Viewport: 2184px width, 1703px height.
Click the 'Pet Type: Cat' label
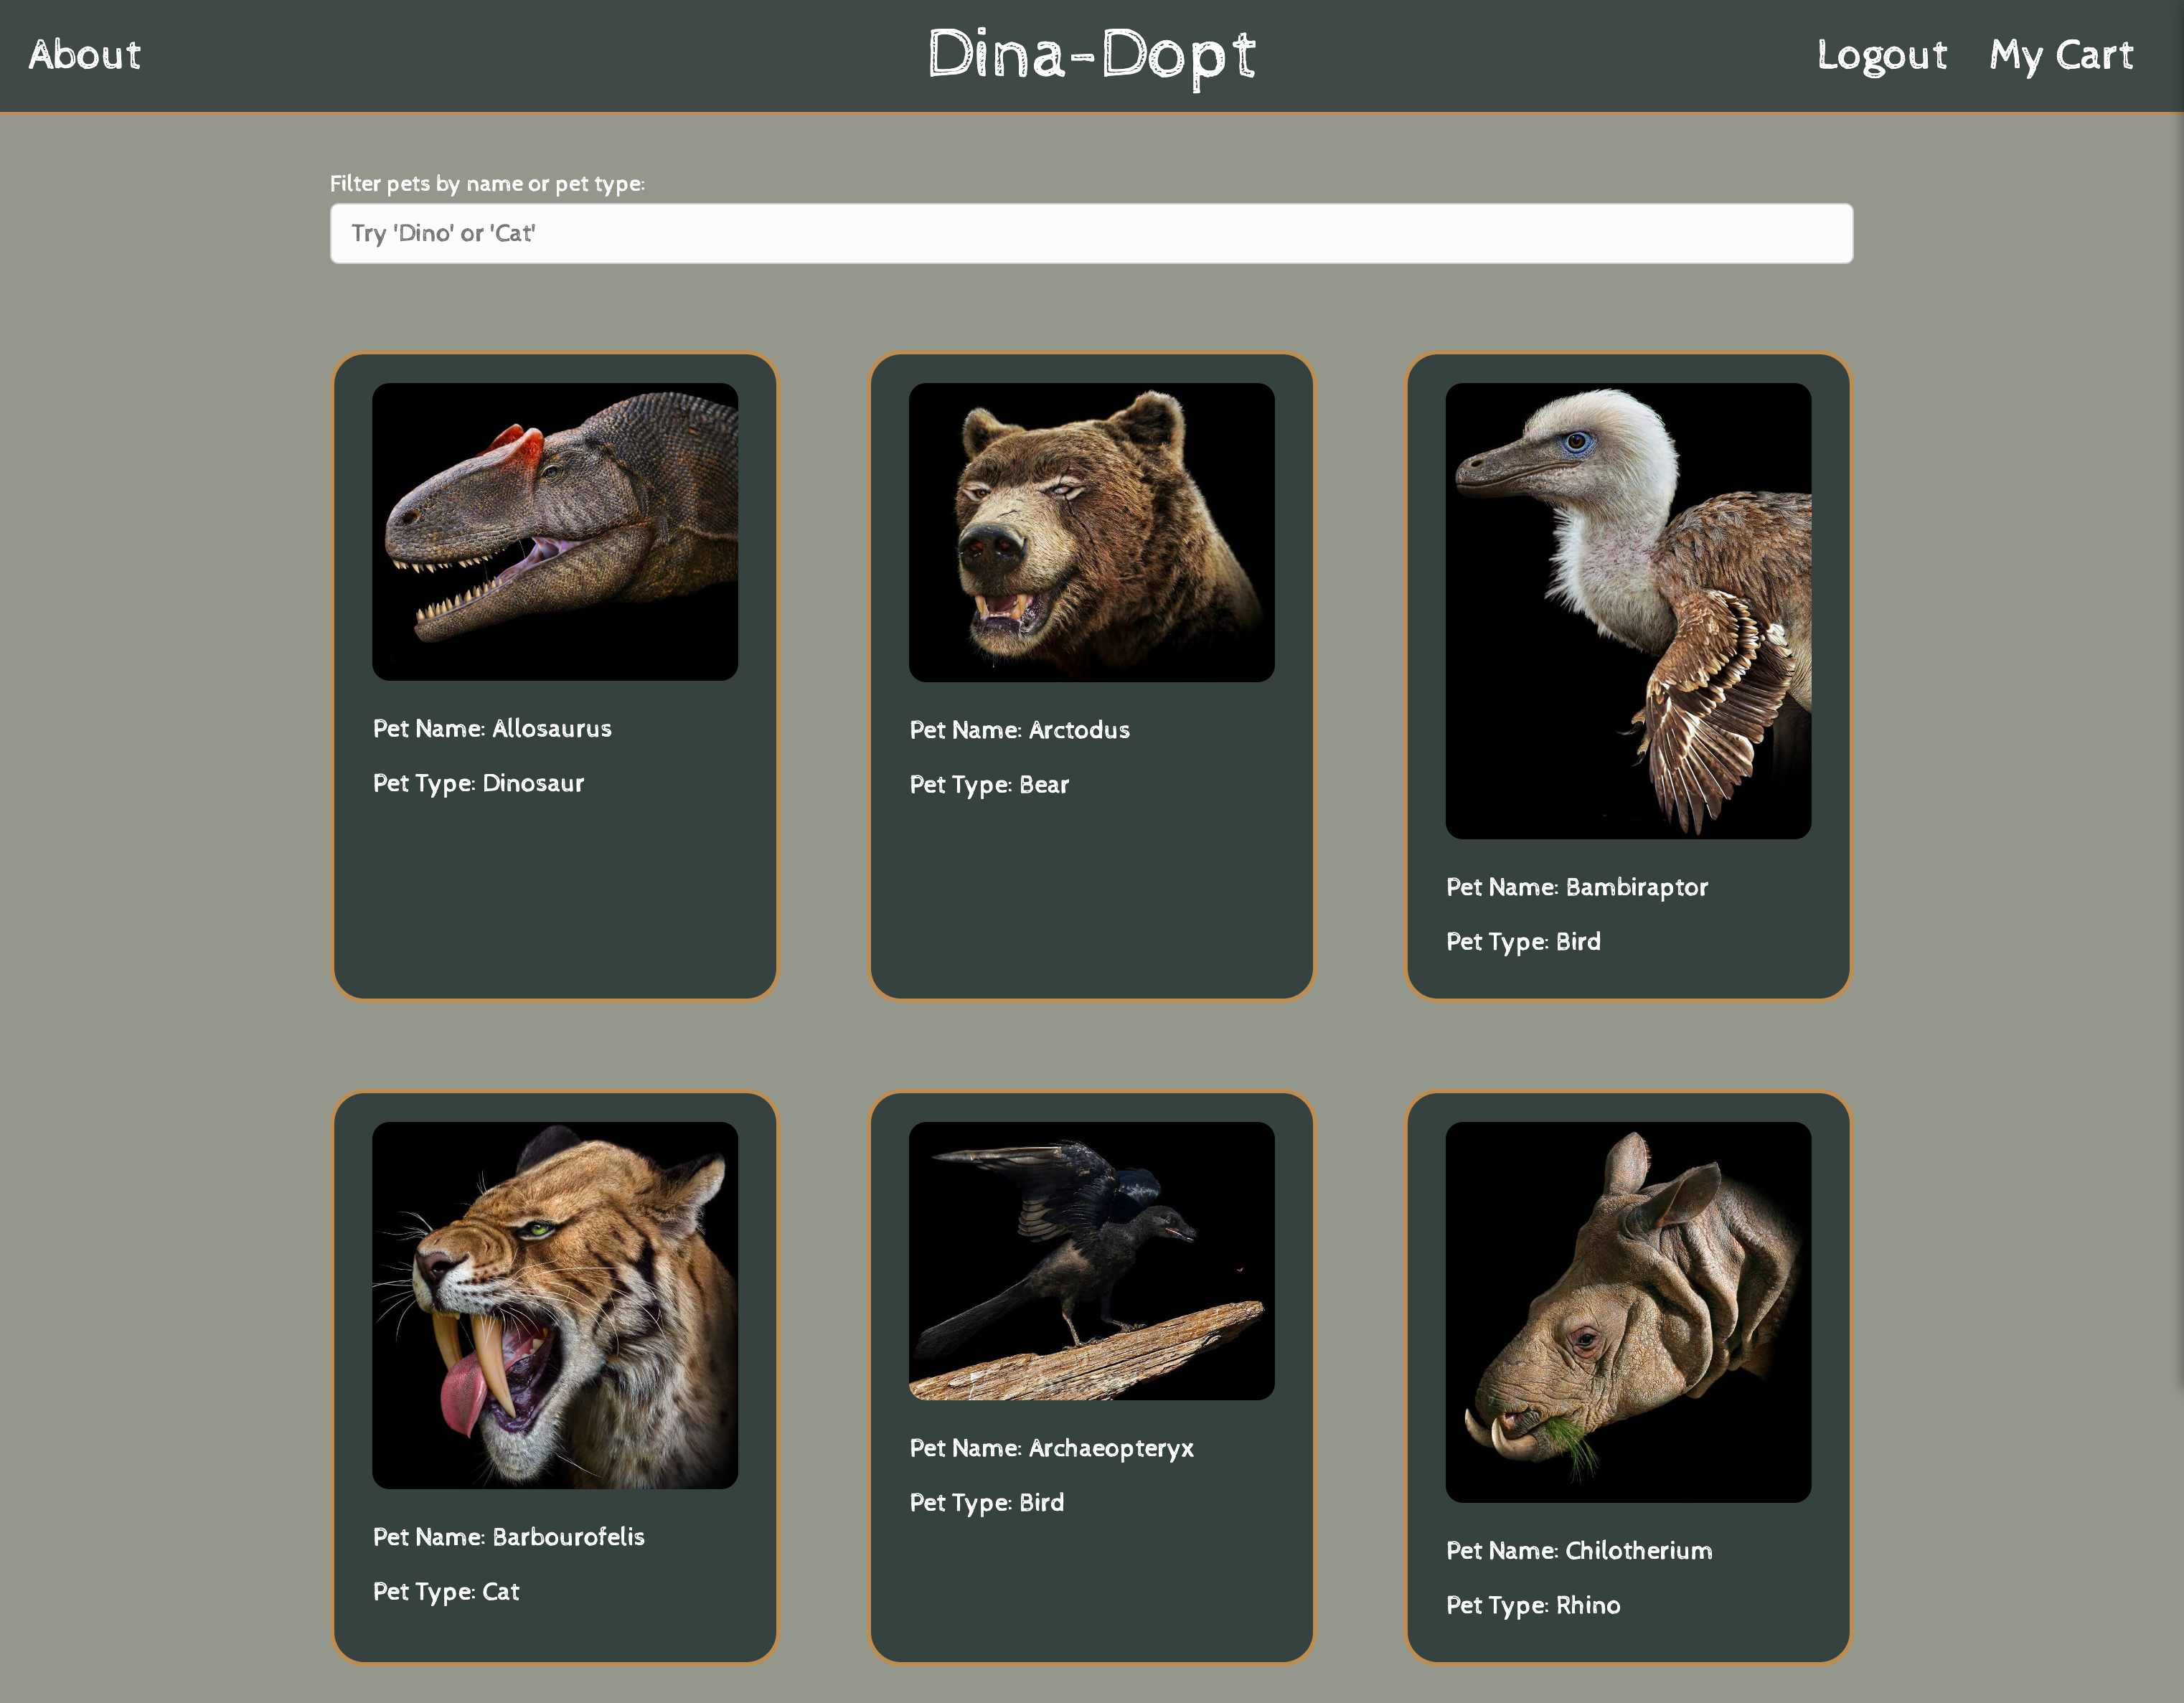click(x=446, y=1591)
